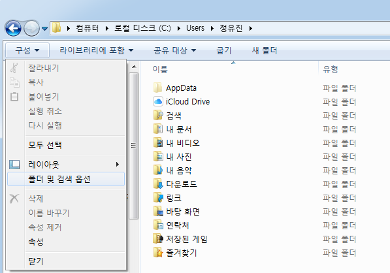Viewport: 390px width, 273px height.
Task: Click 새 폴더 toolbar button
Action: tap(264, 50)
